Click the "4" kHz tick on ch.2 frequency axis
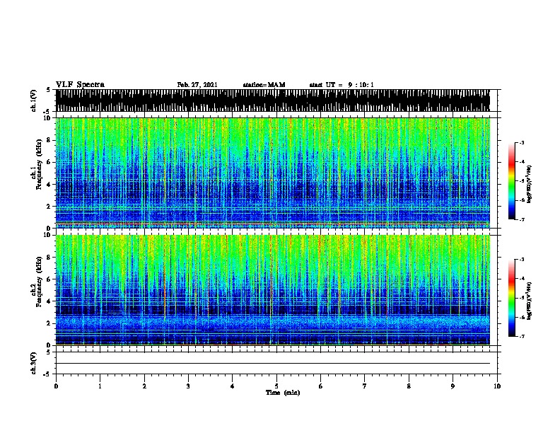Viewport: 560px width, 433px height. pyautogui.click(x=49, y=301)
